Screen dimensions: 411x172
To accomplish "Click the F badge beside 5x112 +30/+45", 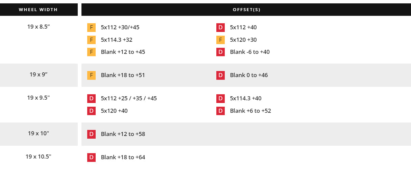I will pos(91,28).
